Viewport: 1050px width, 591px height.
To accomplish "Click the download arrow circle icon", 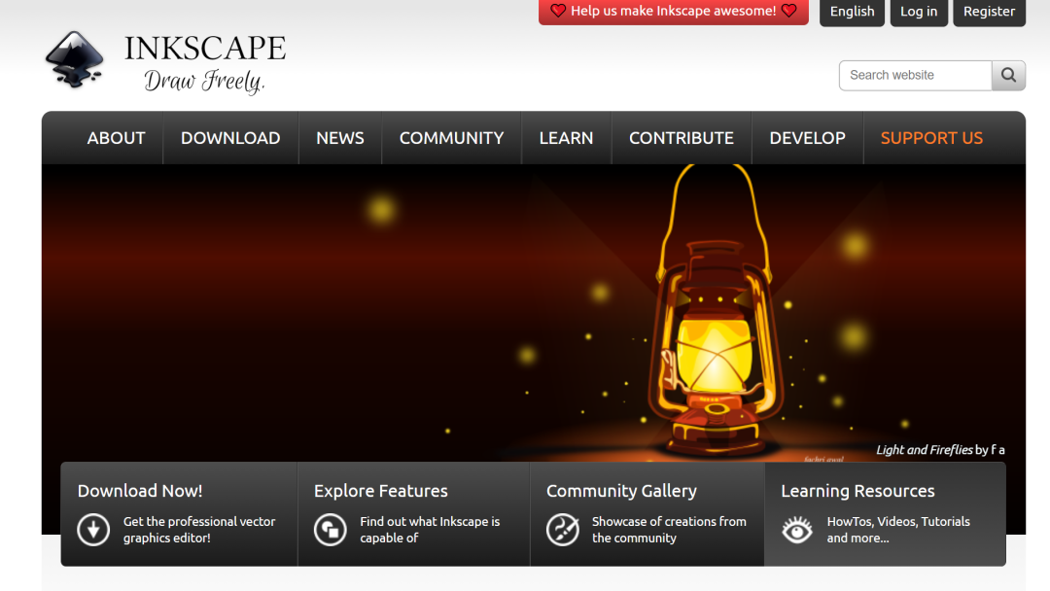I will pos(93,530).
